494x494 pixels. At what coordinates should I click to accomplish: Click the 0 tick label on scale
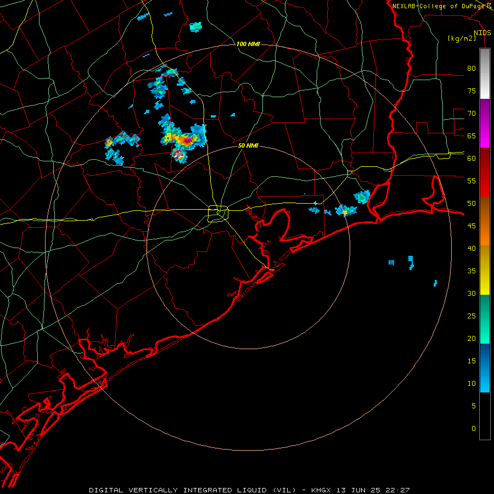[x=474, y=429]
